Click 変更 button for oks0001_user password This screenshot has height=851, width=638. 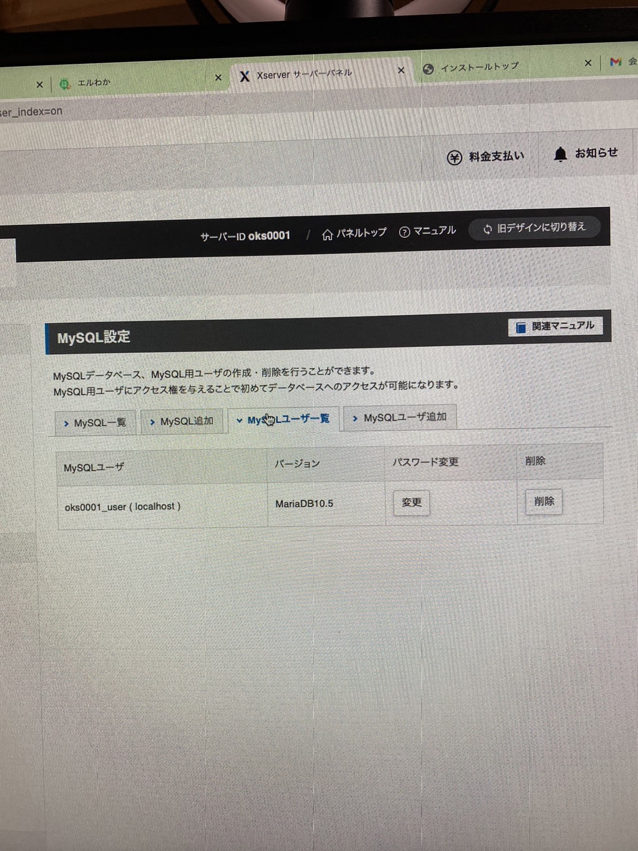pyautogui.click(x=411, y=502)
